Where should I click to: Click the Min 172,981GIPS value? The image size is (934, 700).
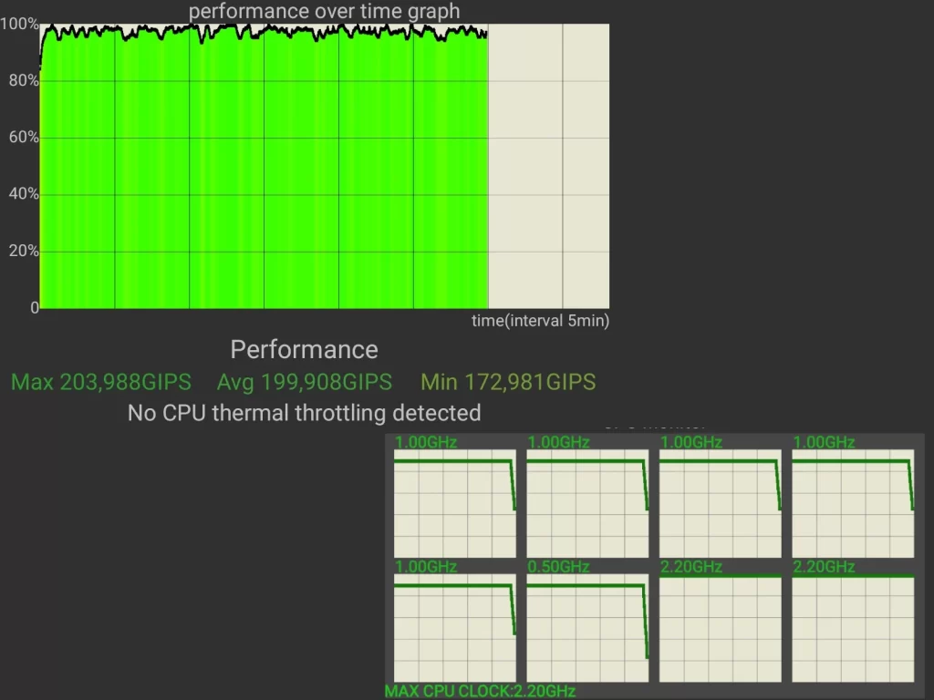point(508,382)
